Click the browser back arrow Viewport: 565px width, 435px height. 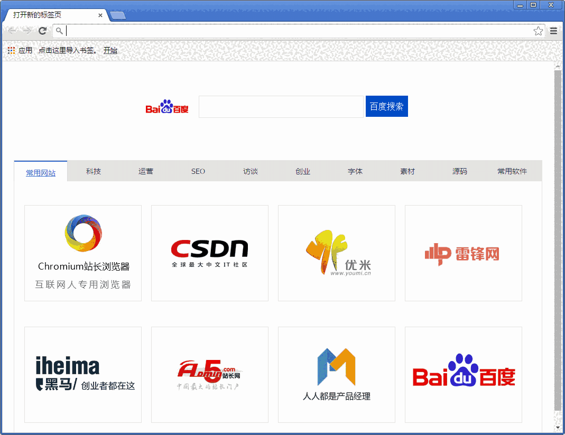pyautogui.click(x=12, y=31)
